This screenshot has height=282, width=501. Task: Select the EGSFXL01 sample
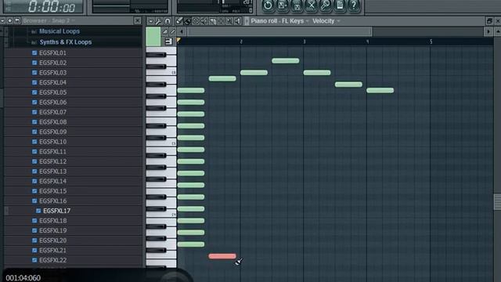[52, 52]
